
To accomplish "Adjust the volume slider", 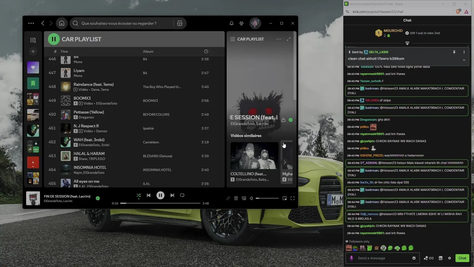I will click(267, 198).
